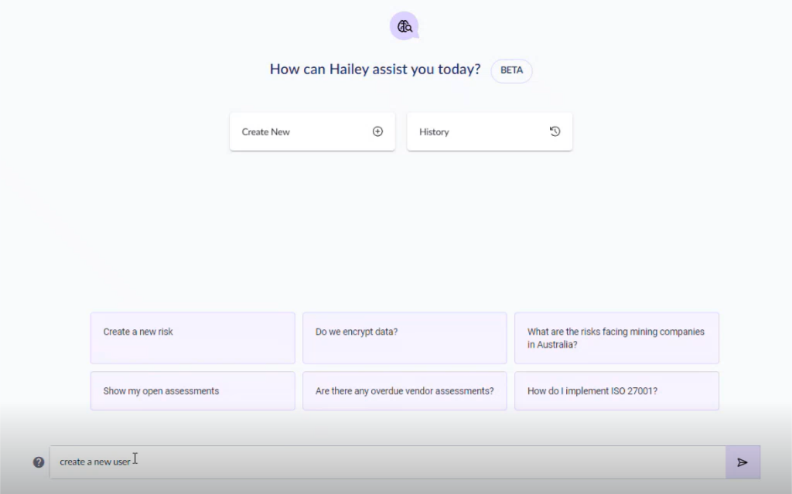The image size is (792, 494).
Task: Place cursor in typed text 'create a new user'
Action: click(94, 462)
